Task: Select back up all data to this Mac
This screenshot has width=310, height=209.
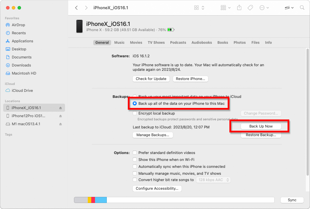Action: click(135, 103)
